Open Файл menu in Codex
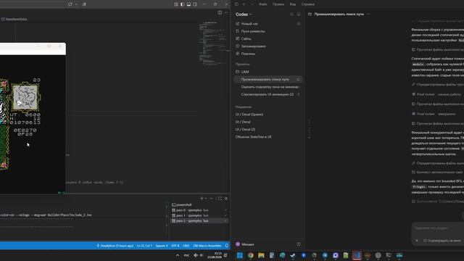 coord(262,4)
